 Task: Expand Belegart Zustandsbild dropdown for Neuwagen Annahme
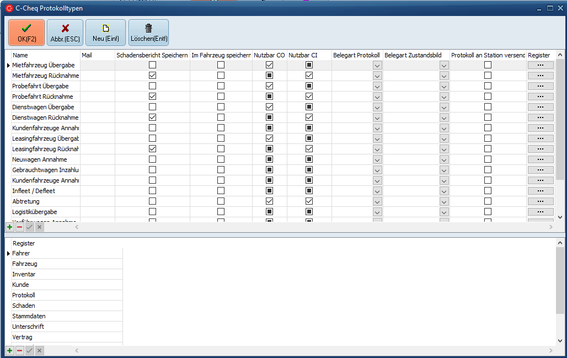pos(444,159)
